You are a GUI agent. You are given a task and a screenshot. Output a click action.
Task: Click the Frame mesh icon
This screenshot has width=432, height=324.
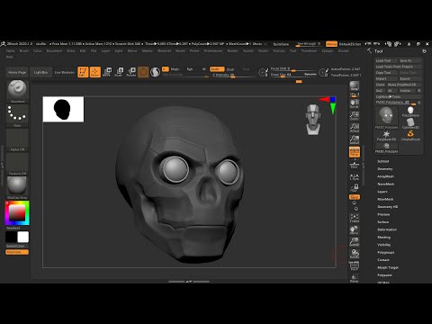coord(355,218)
